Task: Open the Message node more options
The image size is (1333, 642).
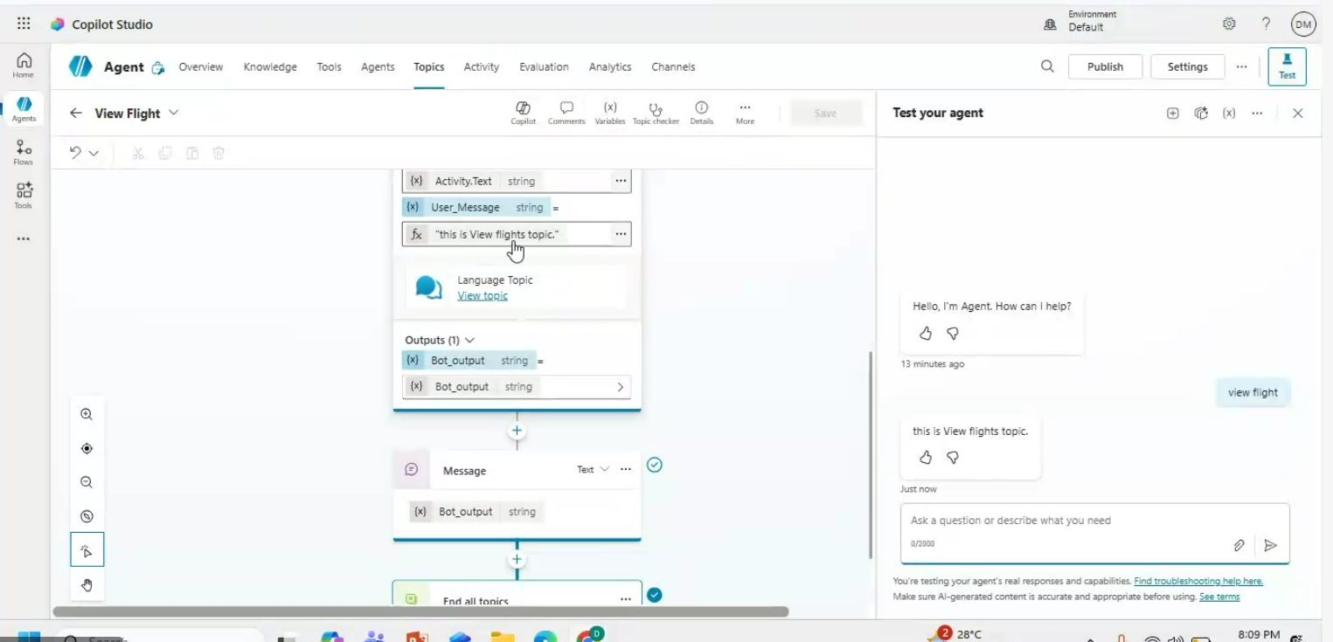Action: point(626,470)
